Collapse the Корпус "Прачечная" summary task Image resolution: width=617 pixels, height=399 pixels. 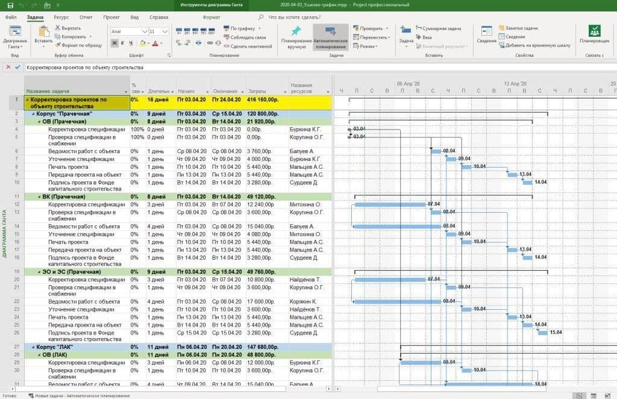click(33, 113)
